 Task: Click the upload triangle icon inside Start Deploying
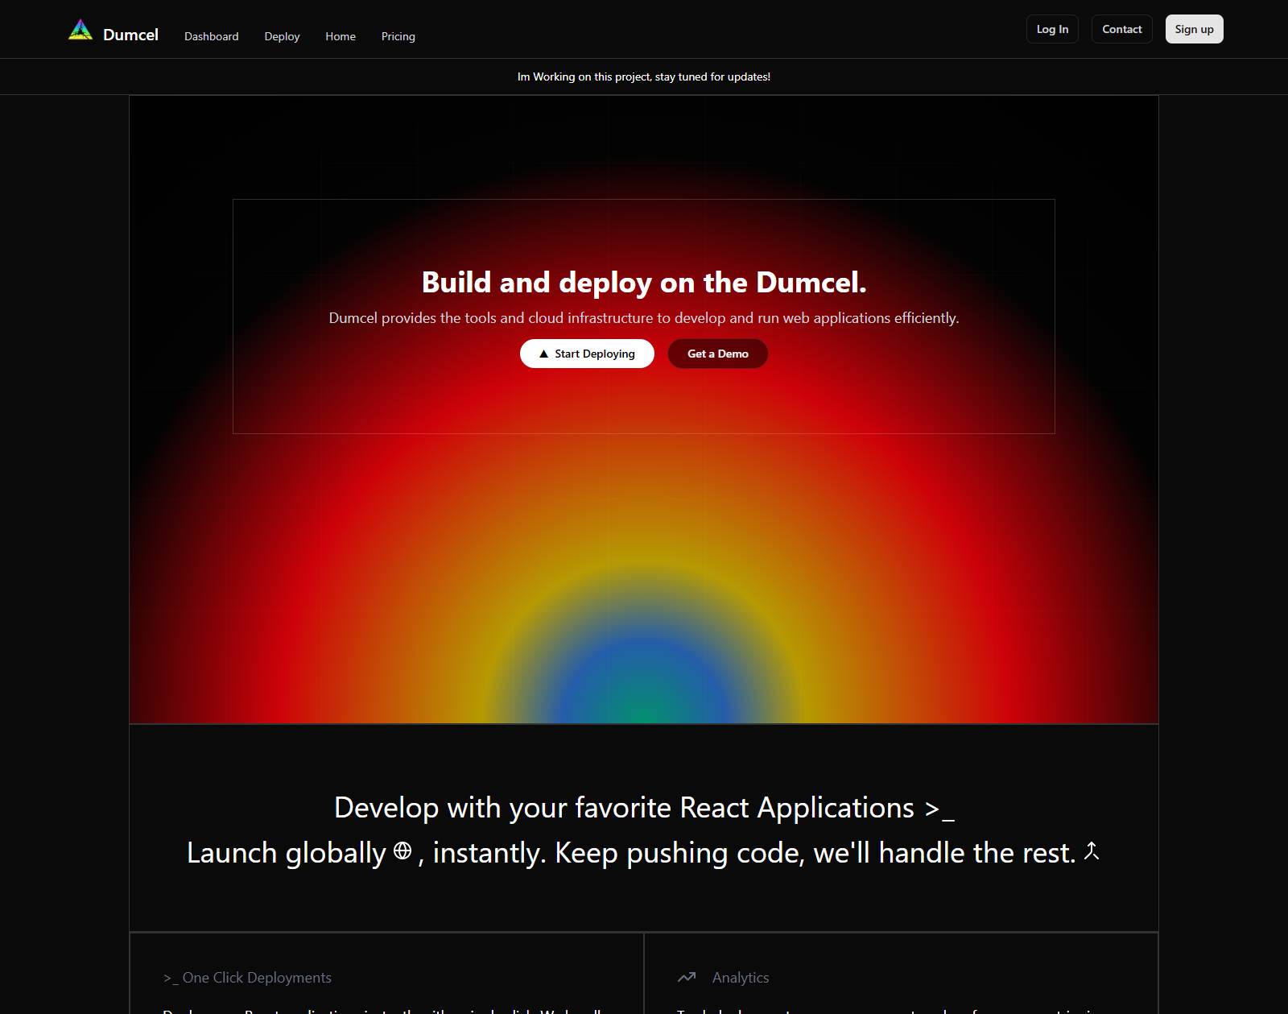[544, 353]
